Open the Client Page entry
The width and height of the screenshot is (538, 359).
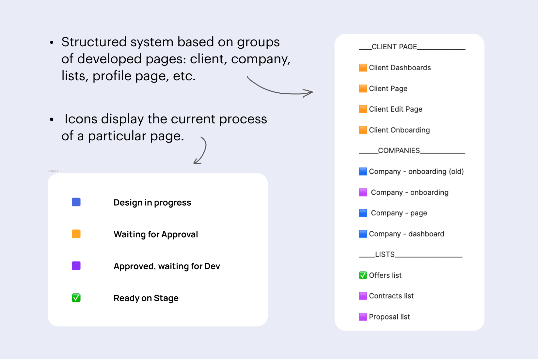[388, 88]
